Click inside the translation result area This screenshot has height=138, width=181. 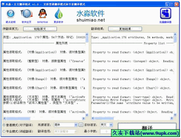[132, 74]
